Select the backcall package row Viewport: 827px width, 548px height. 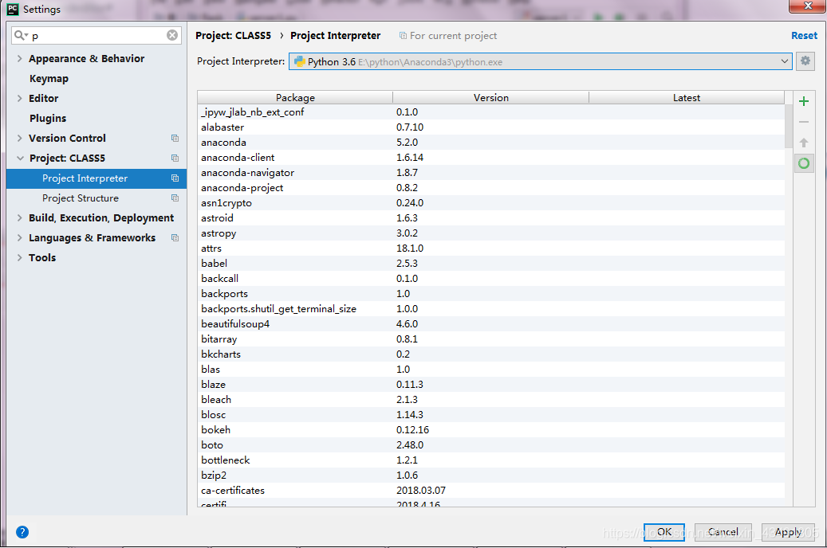[491, 278]
